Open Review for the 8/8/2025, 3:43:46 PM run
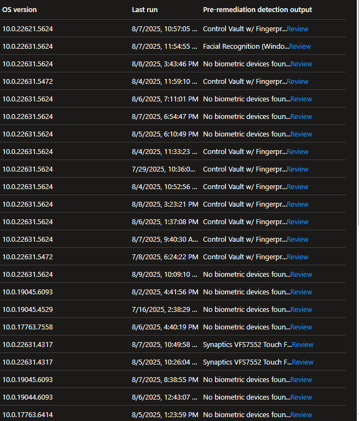 point(301,64)
